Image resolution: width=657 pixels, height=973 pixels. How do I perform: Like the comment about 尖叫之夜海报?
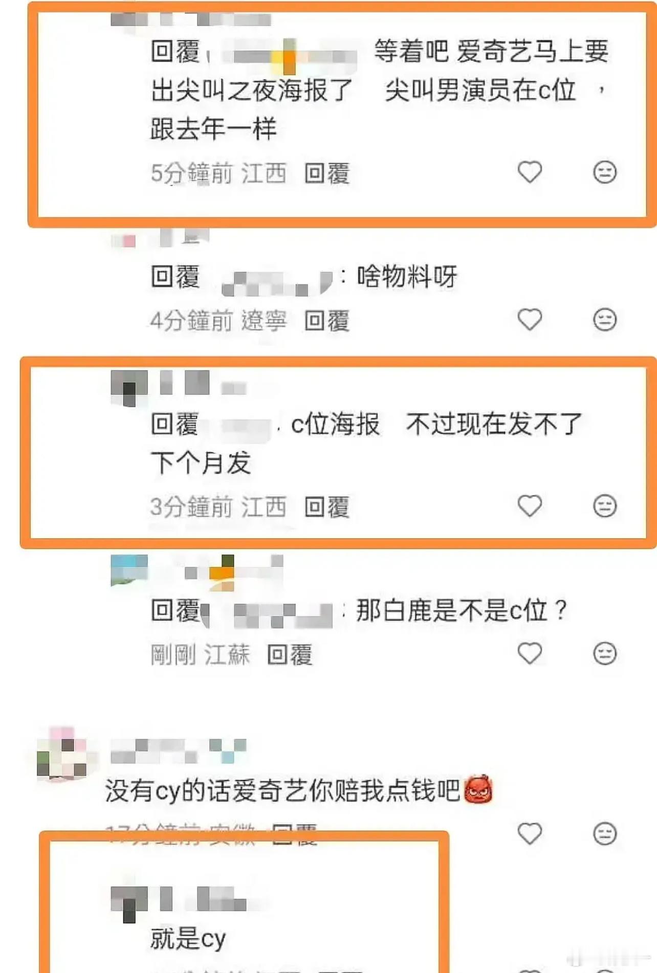[x=530, y=172]
